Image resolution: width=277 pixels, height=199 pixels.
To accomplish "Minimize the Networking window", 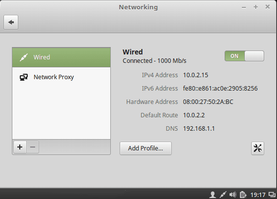I will coord(244,7).
